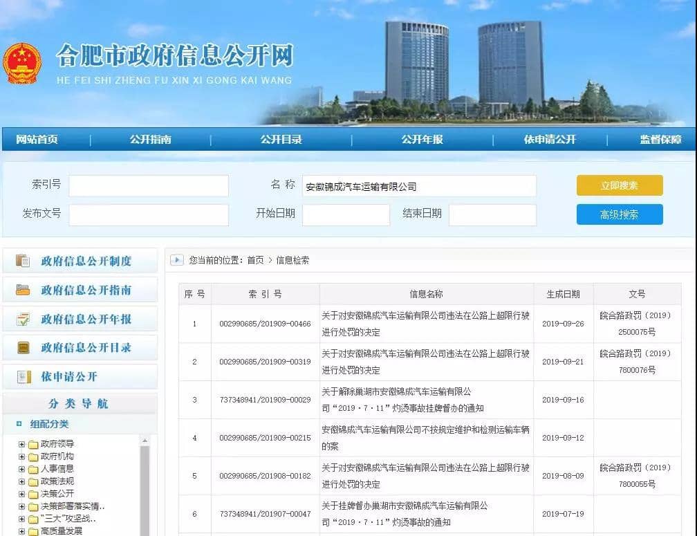Click the 政府领导 folder icon

(x=33, y=444)
